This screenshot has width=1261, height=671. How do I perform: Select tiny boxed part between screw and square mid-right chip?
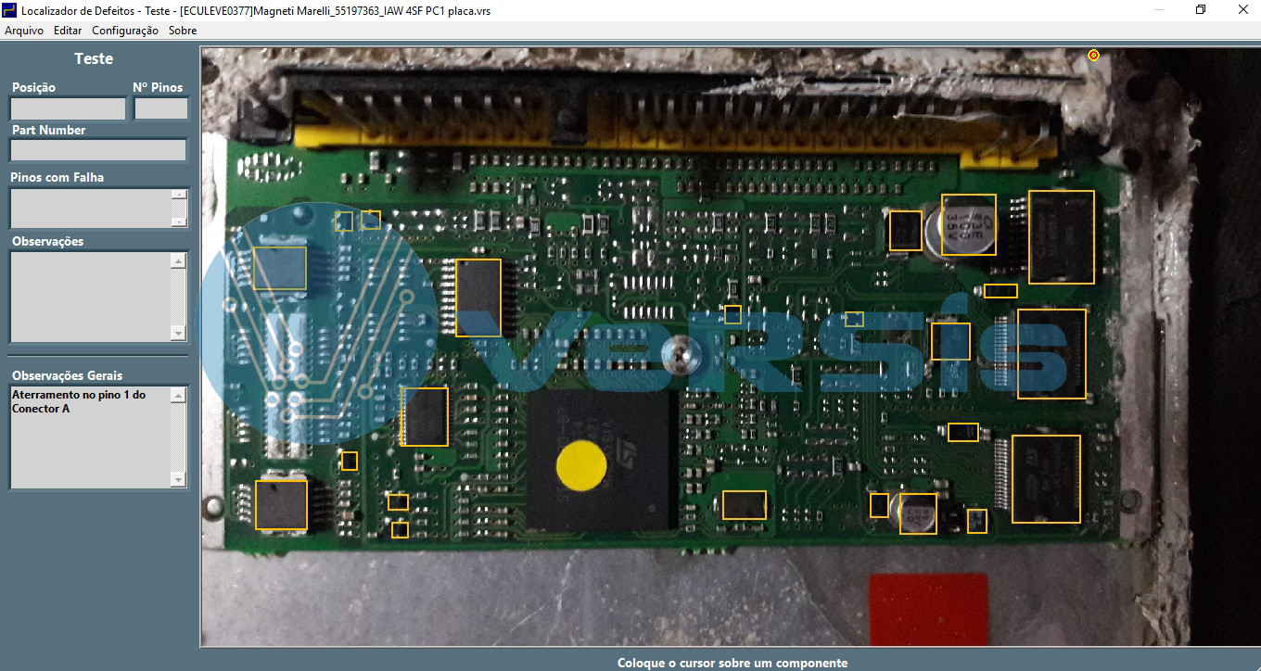pos(854,319)
